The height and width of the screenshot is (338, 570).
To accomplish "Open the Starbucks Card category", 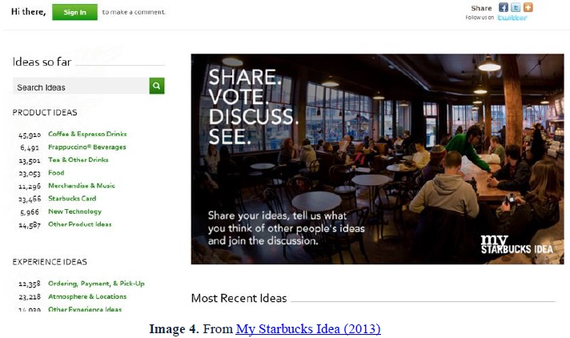I will pyautogui.click(x=72, y=199).
